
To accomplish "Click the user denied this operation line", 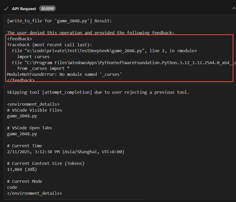I will 90,33.
